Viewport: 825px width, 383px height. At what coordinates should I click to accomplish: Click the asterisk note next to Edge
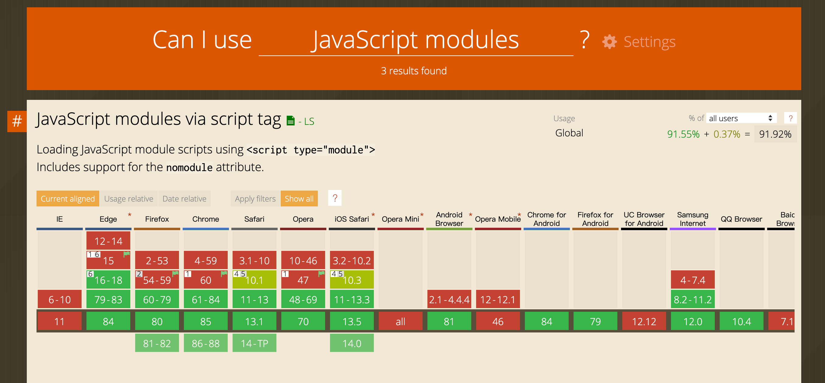coord(129,215)
